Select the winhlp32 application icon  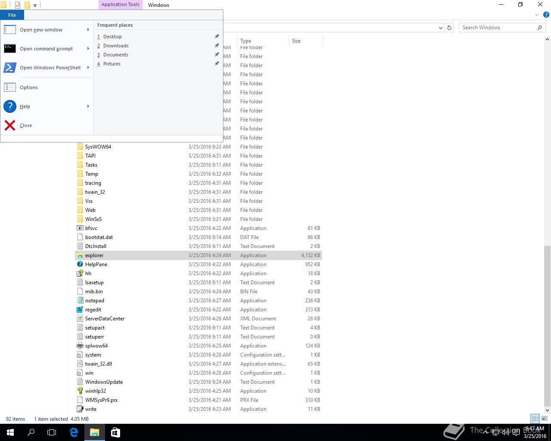tap(80, 391)
